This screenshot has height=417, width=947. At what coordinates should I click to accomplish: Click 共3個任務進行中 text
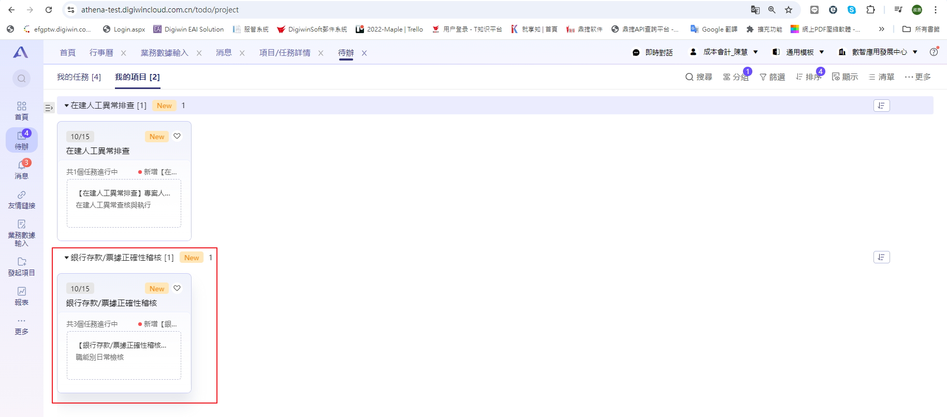92,324
